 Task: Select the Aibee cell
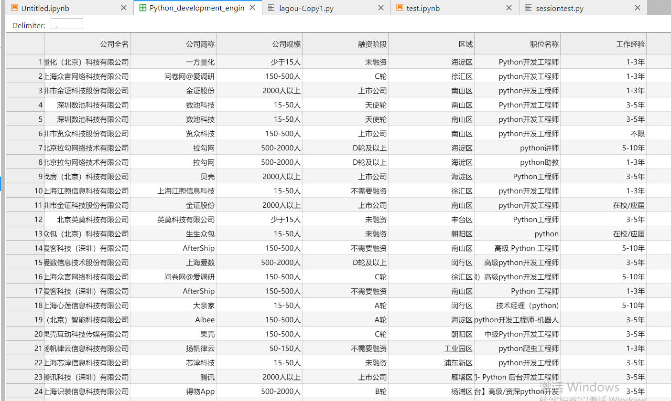173,320
